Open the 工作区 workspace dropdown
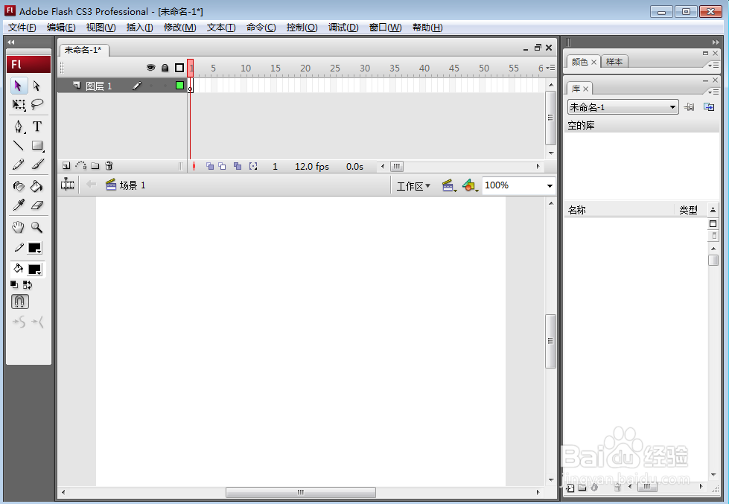The width and height of the screenshot is (729, 504). (413, 186)
